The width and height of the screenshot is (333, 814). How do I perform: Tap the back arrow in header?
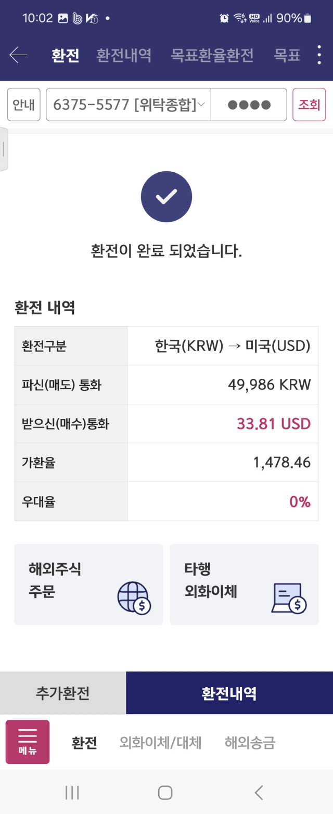[18, 55]
